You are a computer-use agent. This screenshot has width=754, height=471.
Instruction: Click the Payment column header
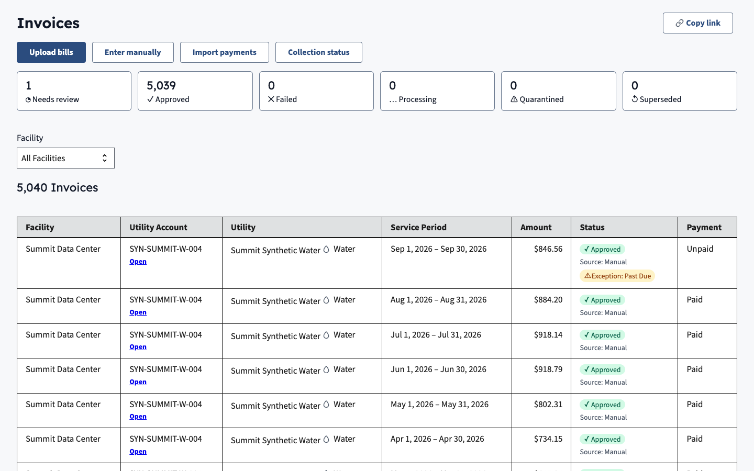[x=707, y=227]
